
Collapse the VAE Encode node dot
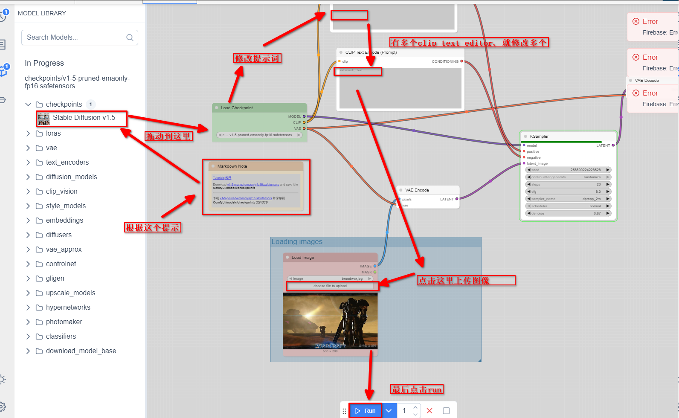[x=401, y=190]
